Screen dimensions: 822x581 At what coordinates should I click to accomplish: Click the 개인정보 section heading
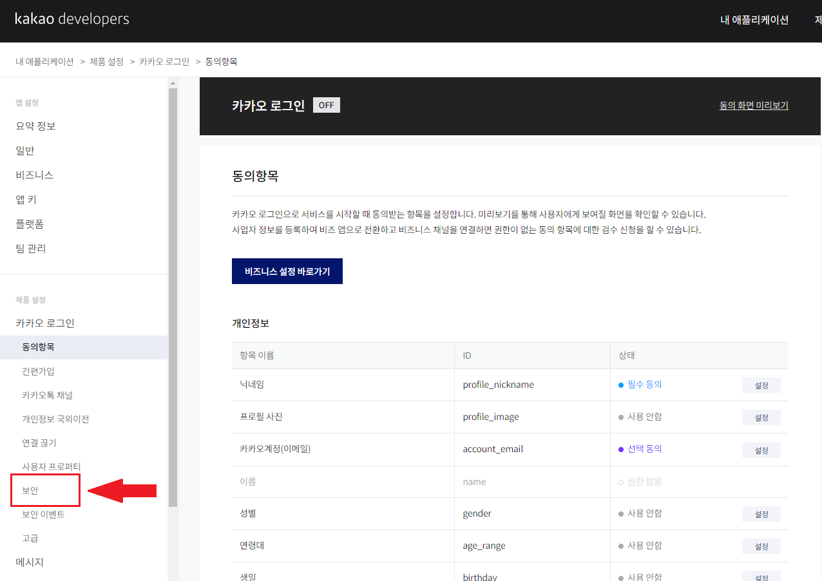click(x=251, y=323)
